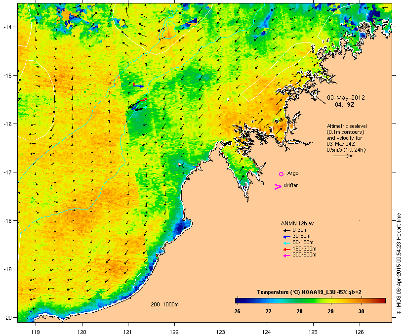Click the longitude axis label 123
Viewport: 405px width, 336px height.
[221, 332]
